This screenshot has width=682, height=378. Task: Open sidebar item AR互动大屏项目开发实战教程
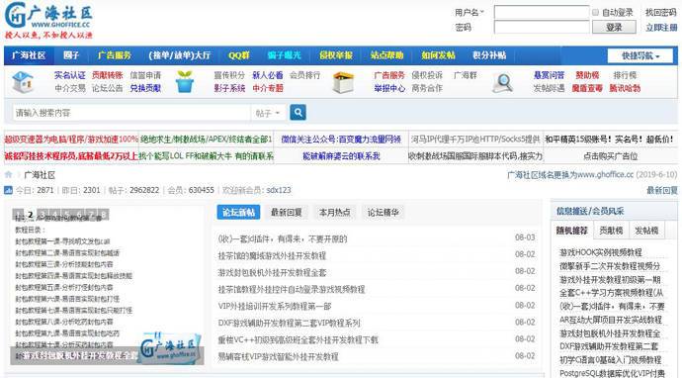tap(611, 320)
